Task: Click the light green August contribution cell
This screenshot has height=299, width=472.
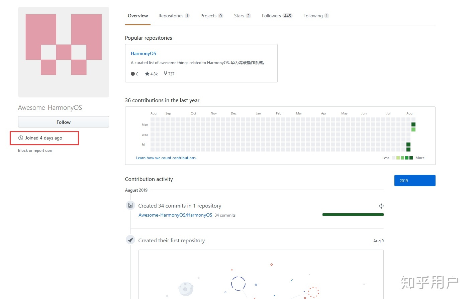Action: (x=413, y=129)
